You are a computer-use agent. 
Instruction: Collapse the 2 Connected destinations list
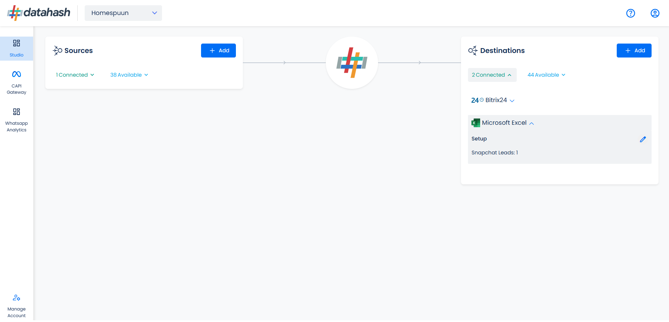[x=492, y=75]
